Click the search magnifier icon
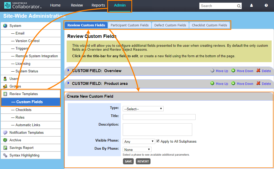The width and height of the screenshot is (274, 169). point(239,6)
